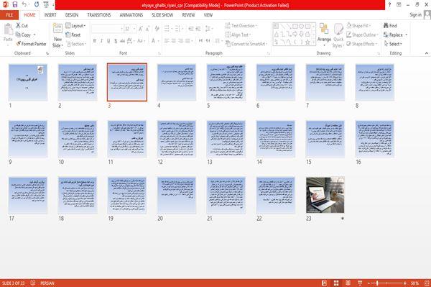Open the FILE menu
Viewport: 431px width, 287px height.
[9, 15]
